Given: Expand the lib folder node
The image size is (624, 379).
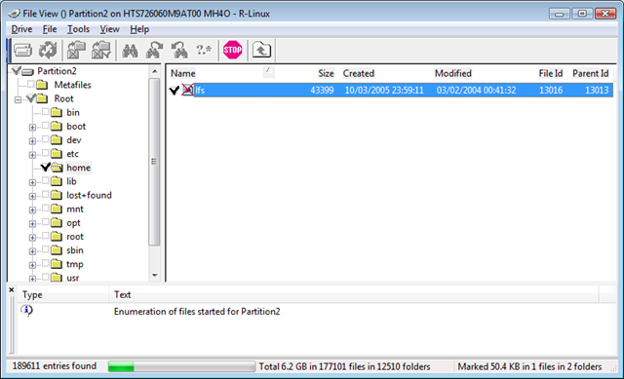Looking at the screenshot, I should [x=32, y=182].
